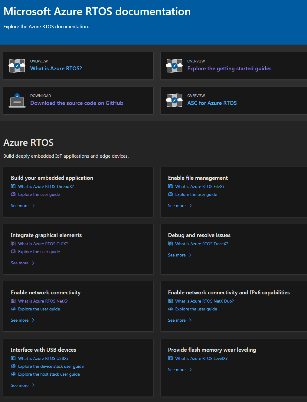
Task: Click See more text in Integrate graphical elements
Action: point(20,263)
